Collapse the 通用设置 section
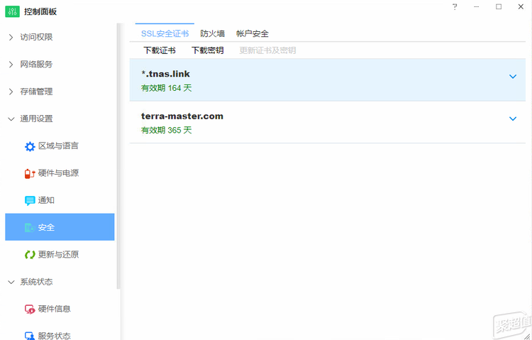Image resolution: width=532 pixels, height=340 pixels. [x=11, y=119]
